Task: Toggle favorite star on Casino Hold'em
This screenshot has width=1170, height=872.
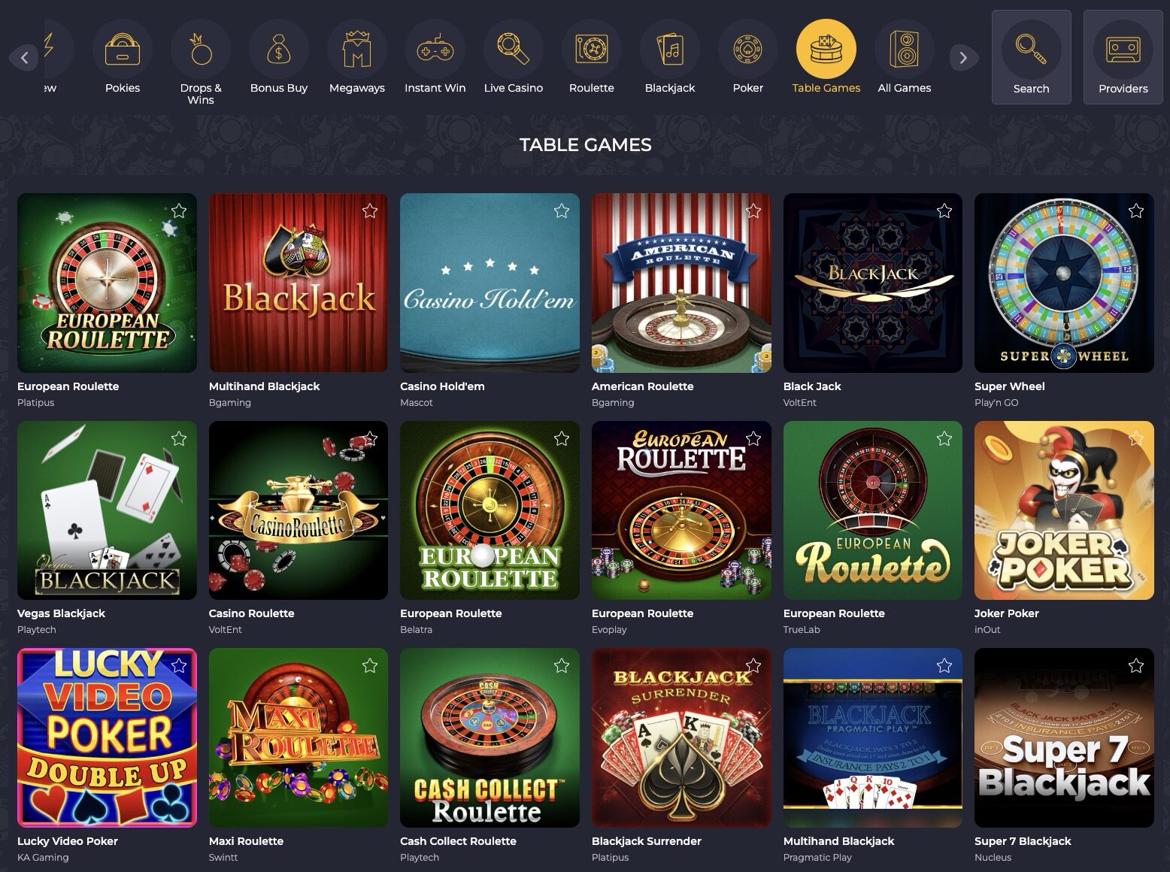Action: coord(561,211)
